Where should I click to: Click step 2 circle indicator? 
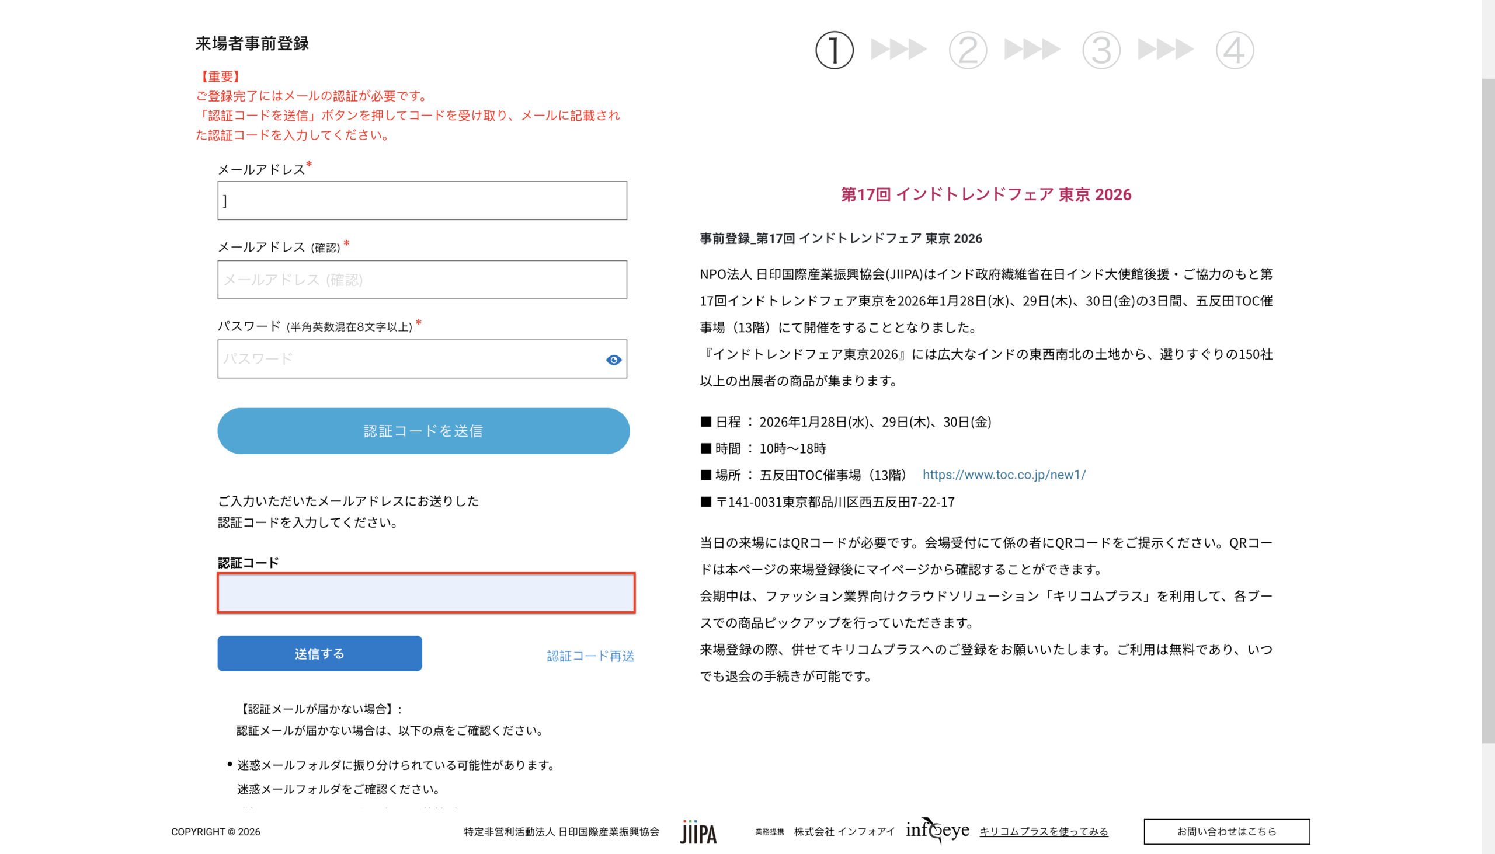tap(968, 50)
